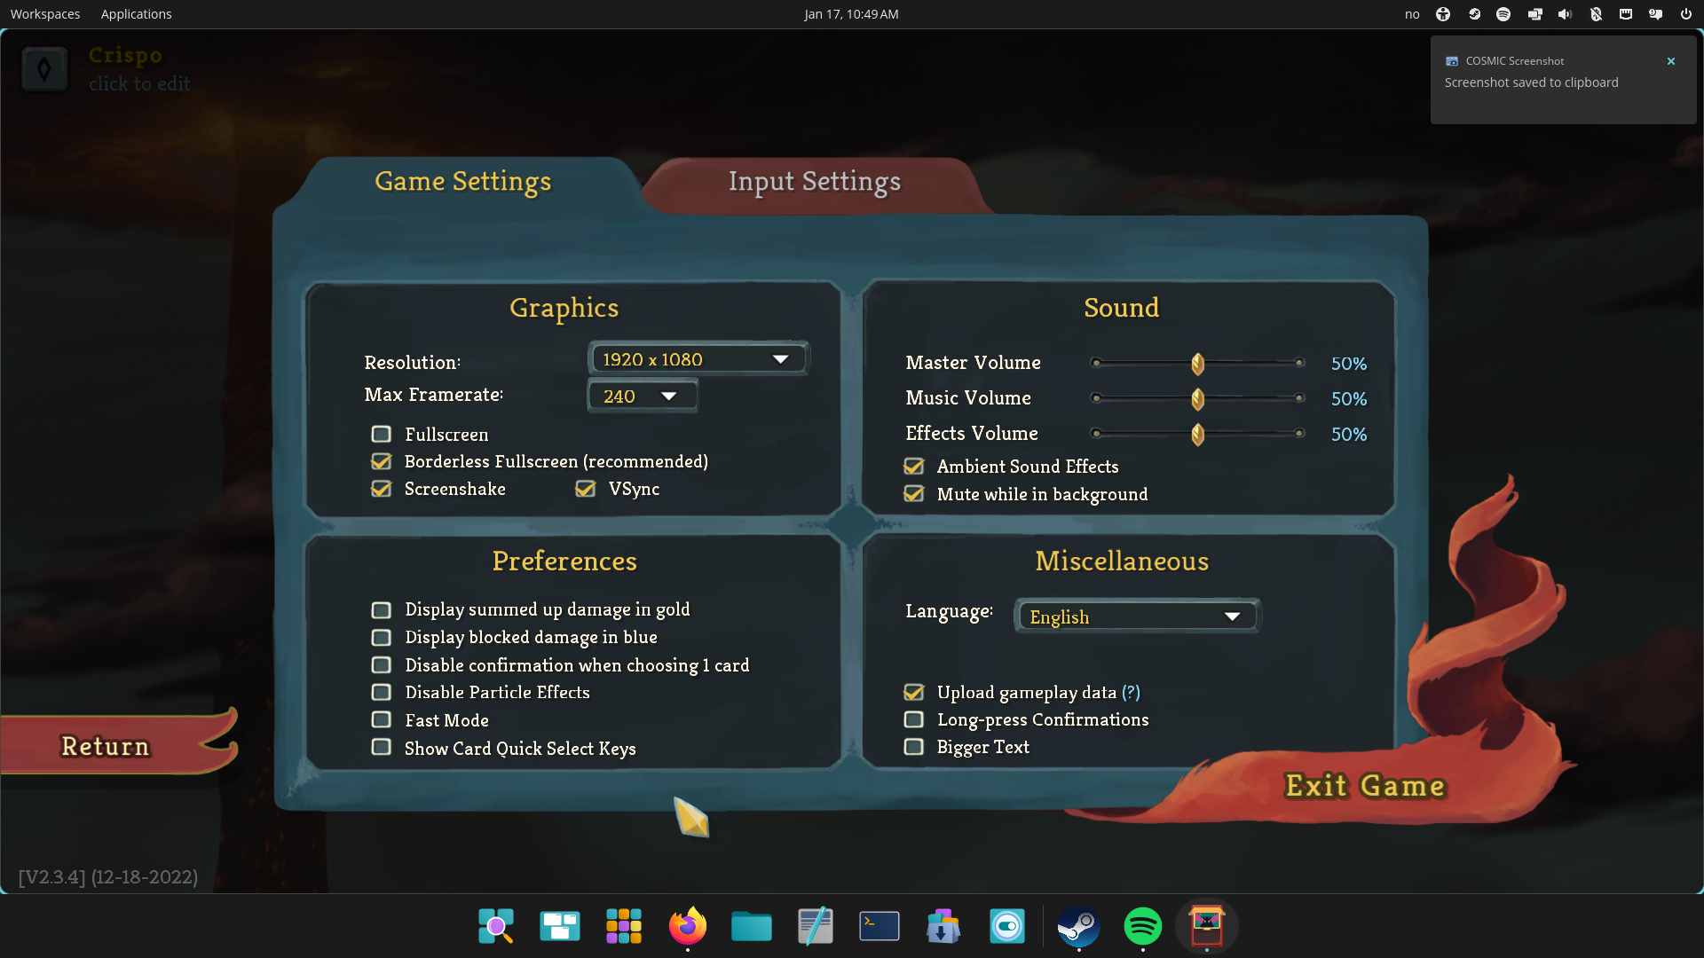Screen dimensions: 1704x958
Task: Disable the VSync checkbox
Action: (x=585, y=489)
